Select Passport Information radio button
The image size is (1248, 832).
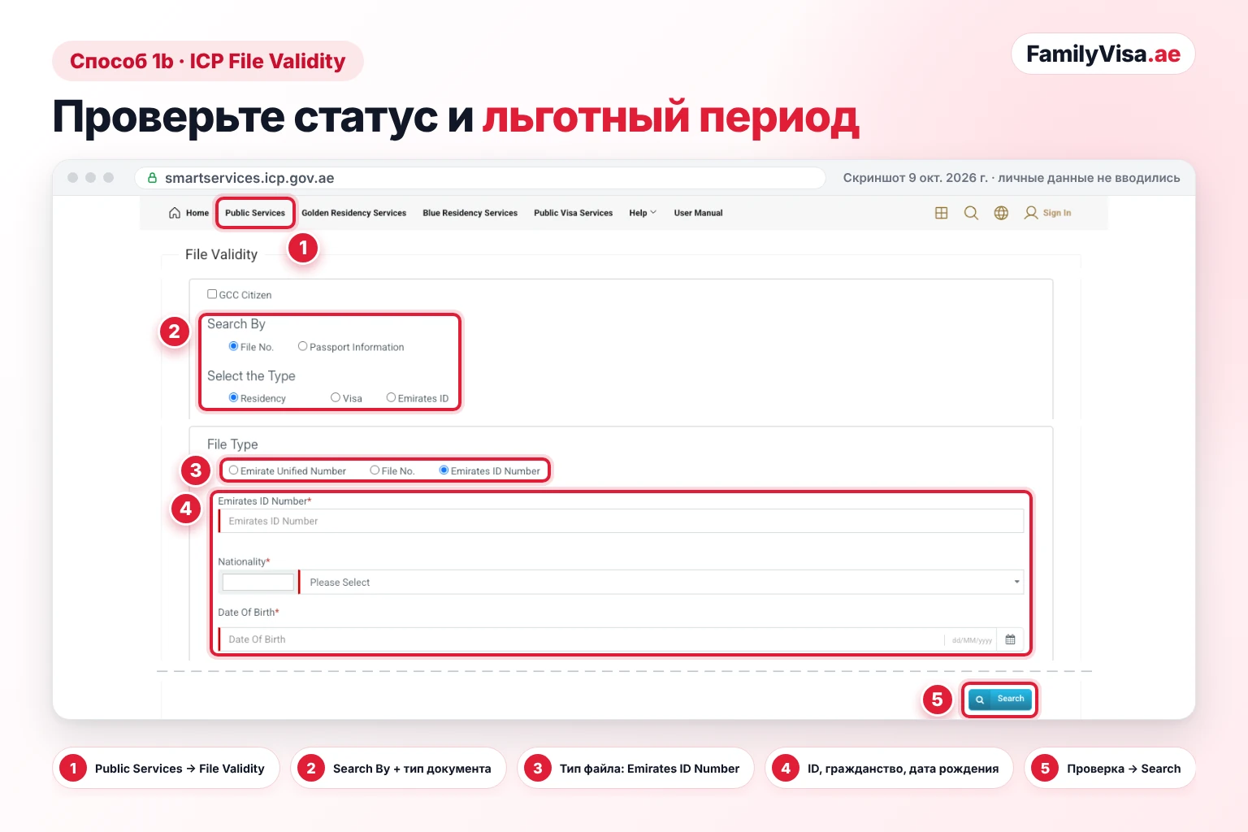[302, 346]
